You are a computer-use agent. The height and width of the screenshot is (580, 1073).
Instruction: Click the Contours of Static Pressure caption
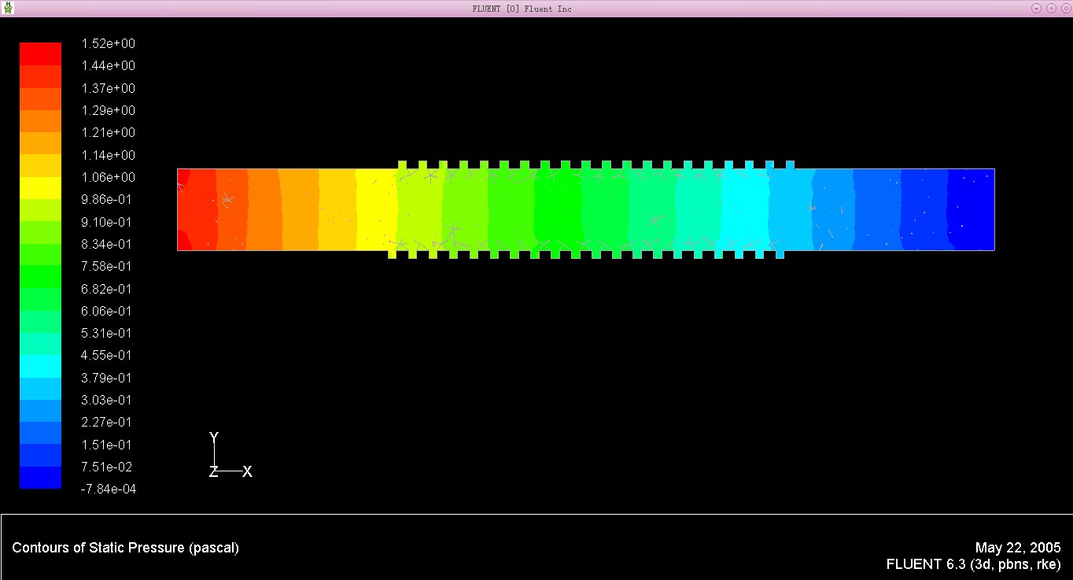125,548
